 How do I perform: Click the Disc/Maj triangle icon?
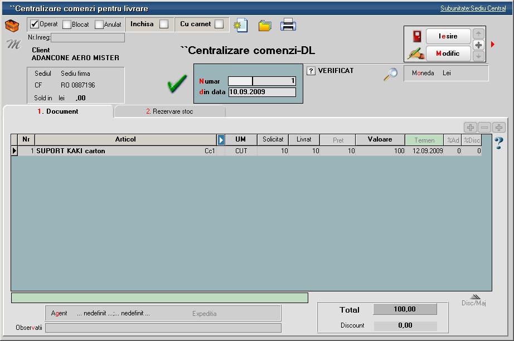pos(475,296)
